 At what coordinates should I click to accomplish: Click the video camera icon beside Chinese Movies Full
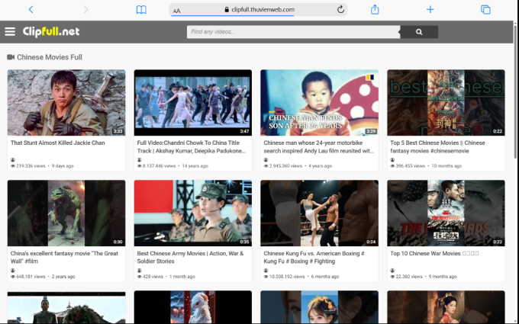[x=11, y=57]
